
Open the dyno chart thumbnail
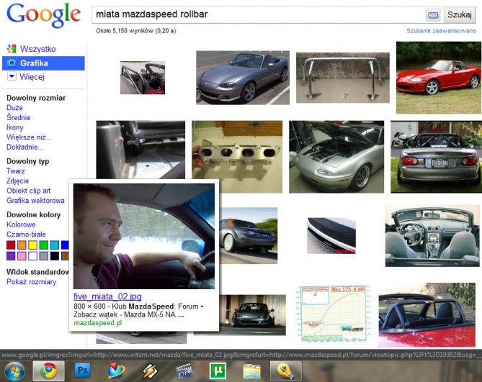[x=333, y=314]
